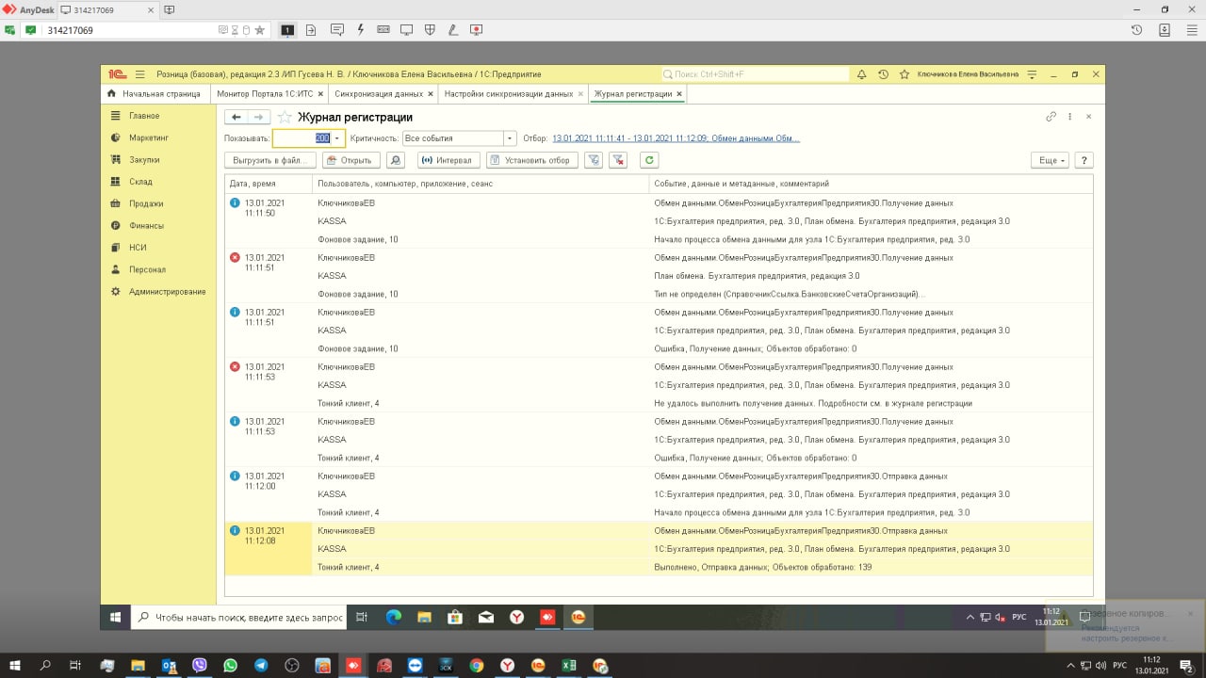The image size is (1206, 678).
Task: Click the user name Ключникова Елена Васильевна
Action: click(x=968, y=74)
